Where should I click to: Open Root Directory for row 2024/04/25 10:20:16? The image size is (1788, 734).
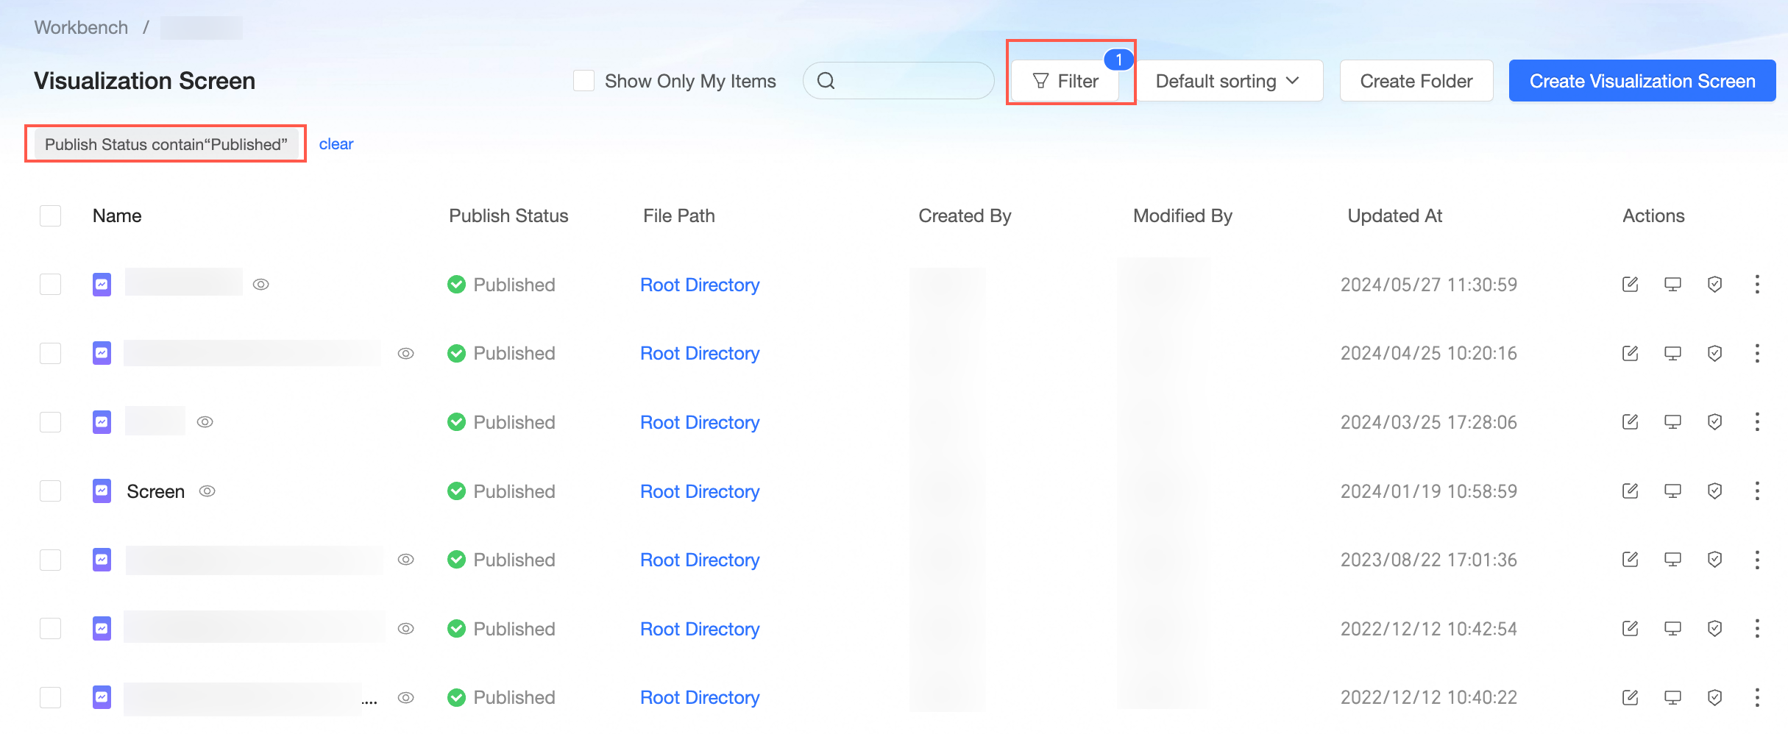point(700,354)
